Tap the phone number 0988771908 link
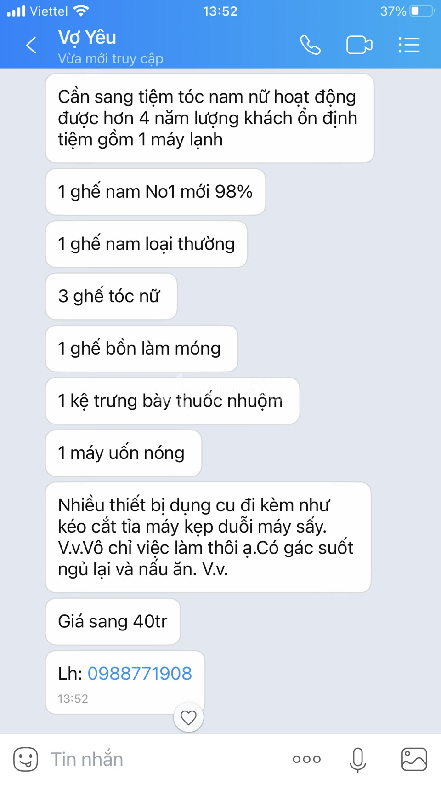441x785 pixels. [x=140, y=673]
